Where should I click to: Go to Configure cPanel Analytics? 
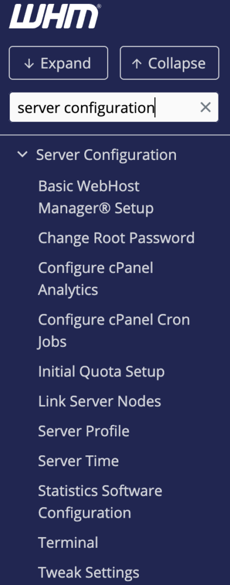click(96, 279)
